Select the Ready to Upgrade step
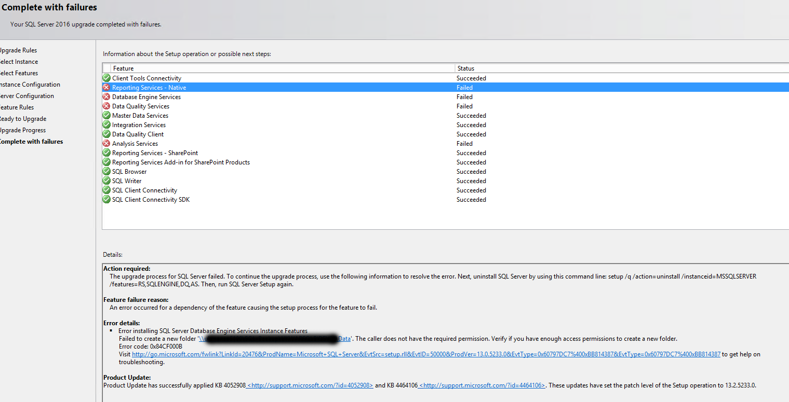789x402 pixels. 22,119
